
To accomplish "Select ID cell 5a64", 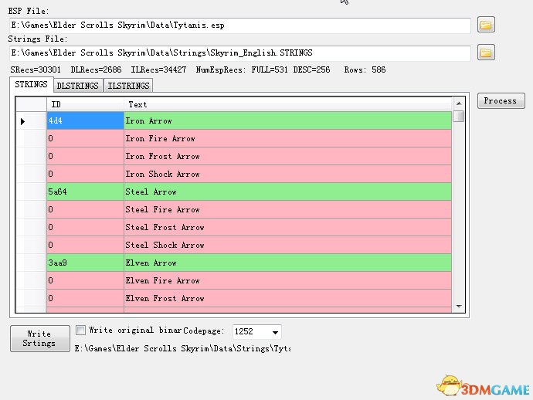I will pyautogui.click(x=85, y=192).
